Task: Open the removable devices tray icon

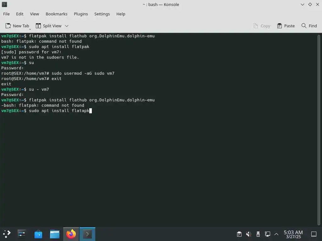Action: [258, 234]
